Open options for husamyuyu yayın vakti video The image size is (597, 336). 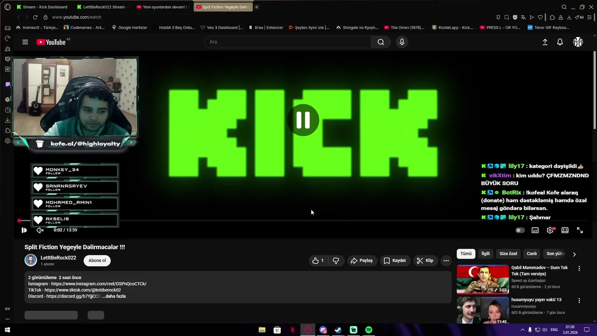(x=579, y=301)
